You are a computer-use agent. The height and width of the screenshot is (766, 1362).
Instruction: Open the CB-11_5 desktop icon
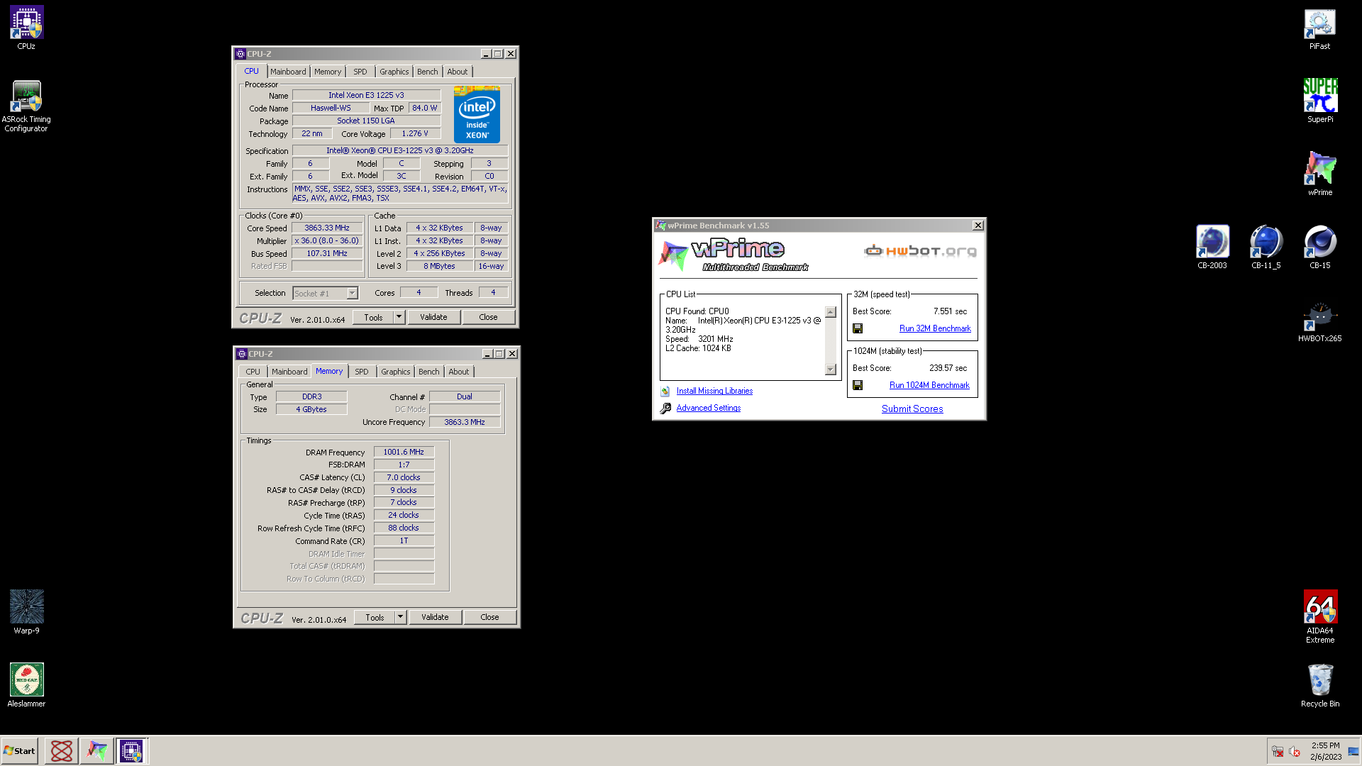pyautogui.click(x=1266, y=247)
